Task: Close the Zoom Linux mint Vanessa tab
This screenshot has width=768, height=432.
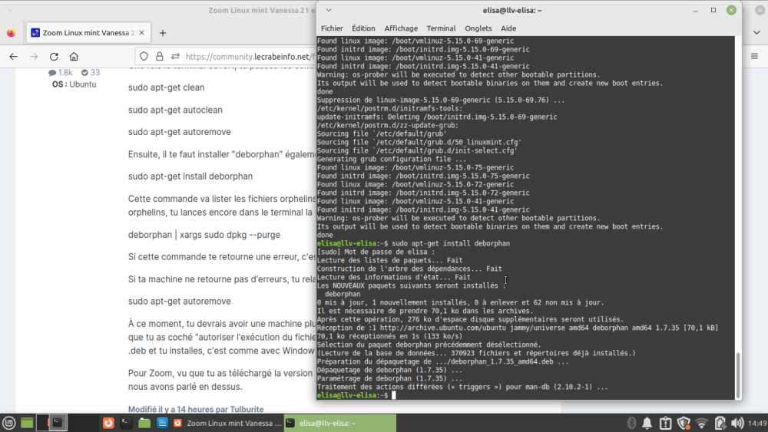Action: 141,33
